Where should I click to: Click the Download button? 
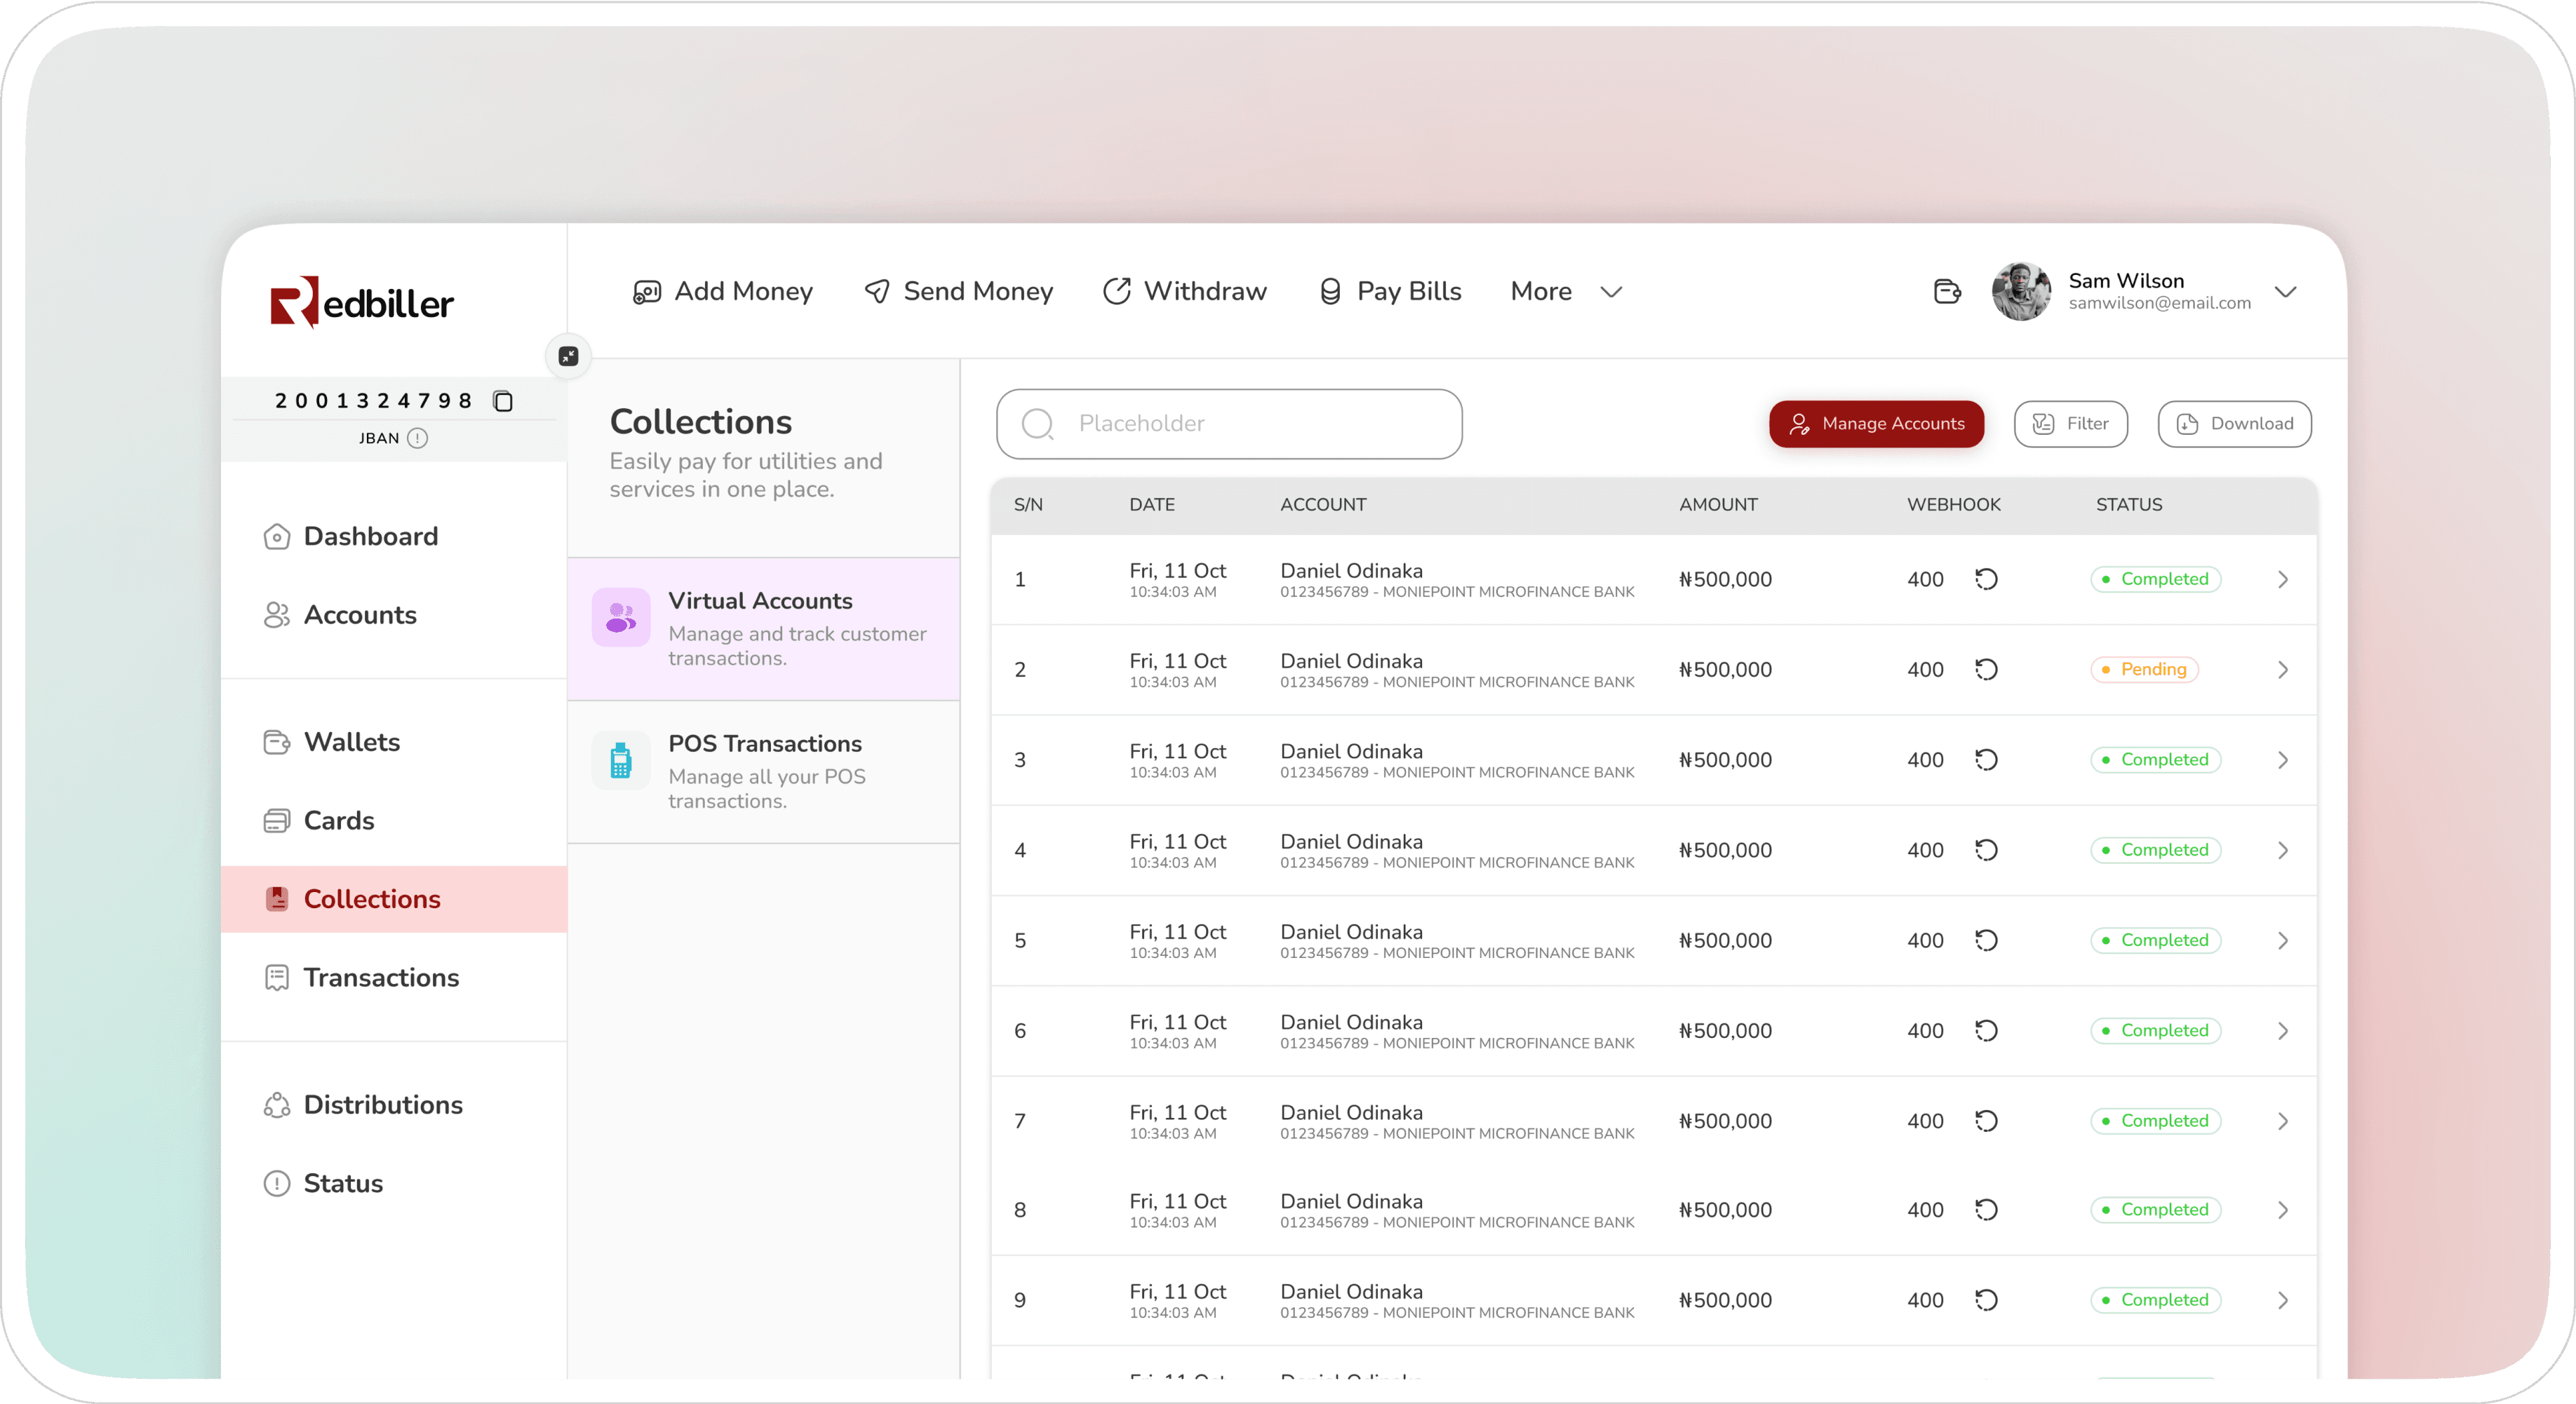point(2237,424)
